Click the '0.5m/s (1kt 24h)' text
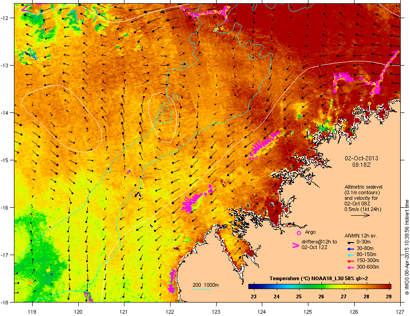This screenshot has height=316, width=410. pos(362,209)
